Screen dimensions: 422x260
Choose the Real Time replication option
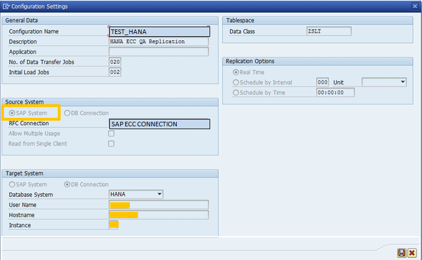pyautogui.click(x=236, y=72)
